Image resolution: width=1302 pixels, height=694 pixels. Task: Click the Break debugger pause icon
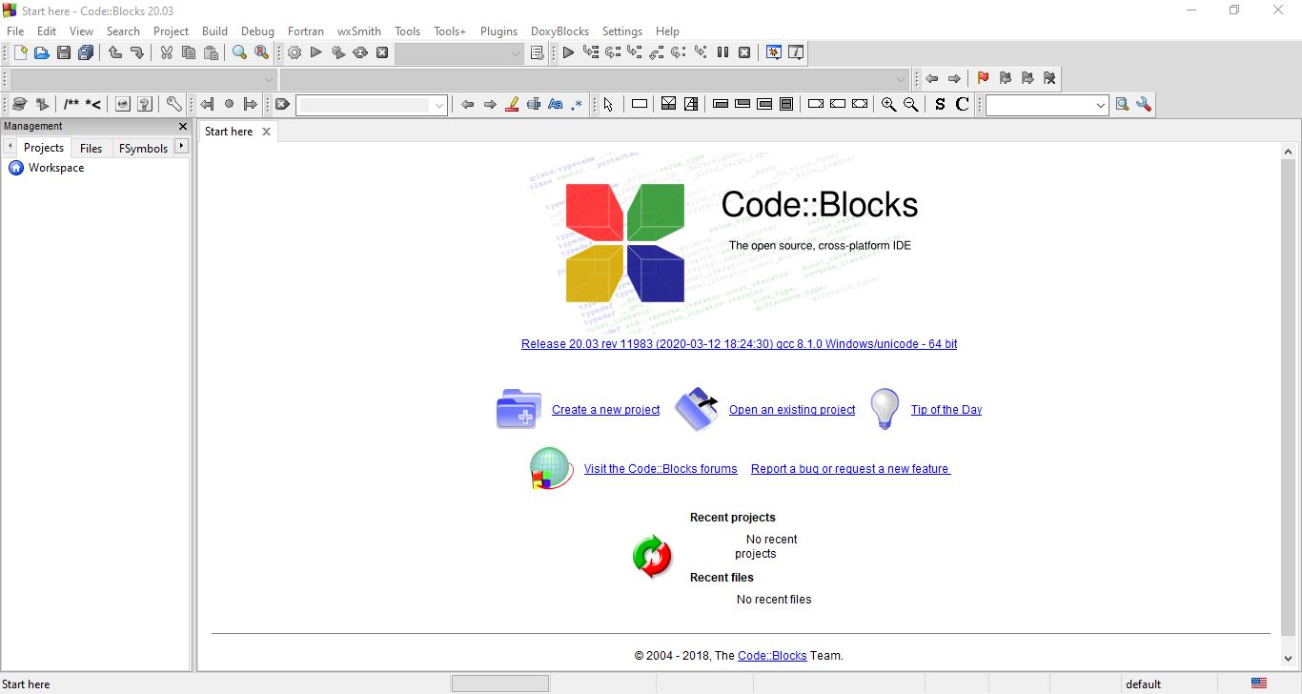(722, 53)
